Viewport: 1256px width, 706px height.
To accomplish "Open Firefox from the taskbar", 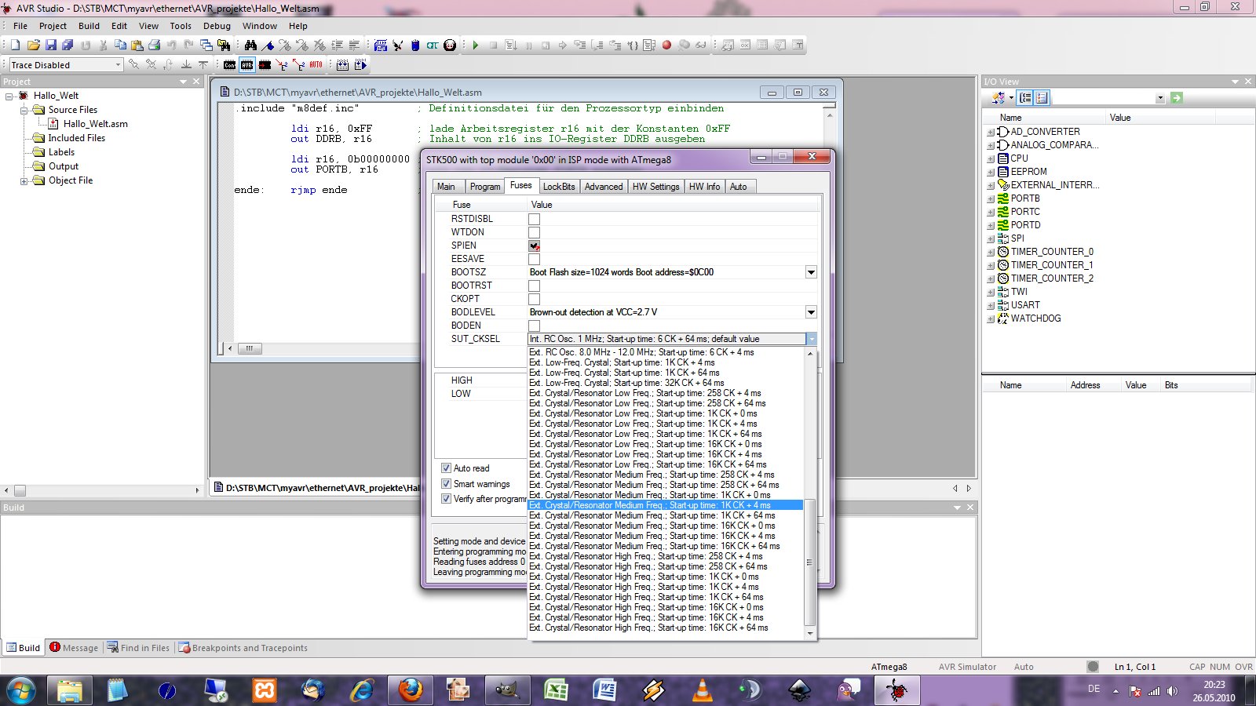I will pos(410,690).
